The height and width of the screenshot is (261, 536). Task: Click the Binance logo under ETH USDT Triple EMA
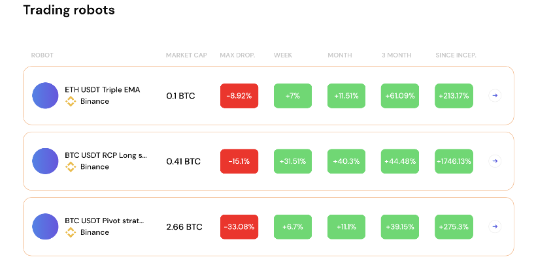71,102
